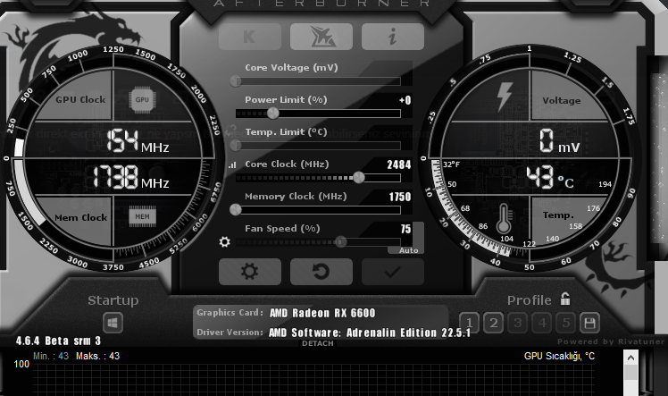Select profile slot 2
The image size is (668, 396).
[494, 323]
